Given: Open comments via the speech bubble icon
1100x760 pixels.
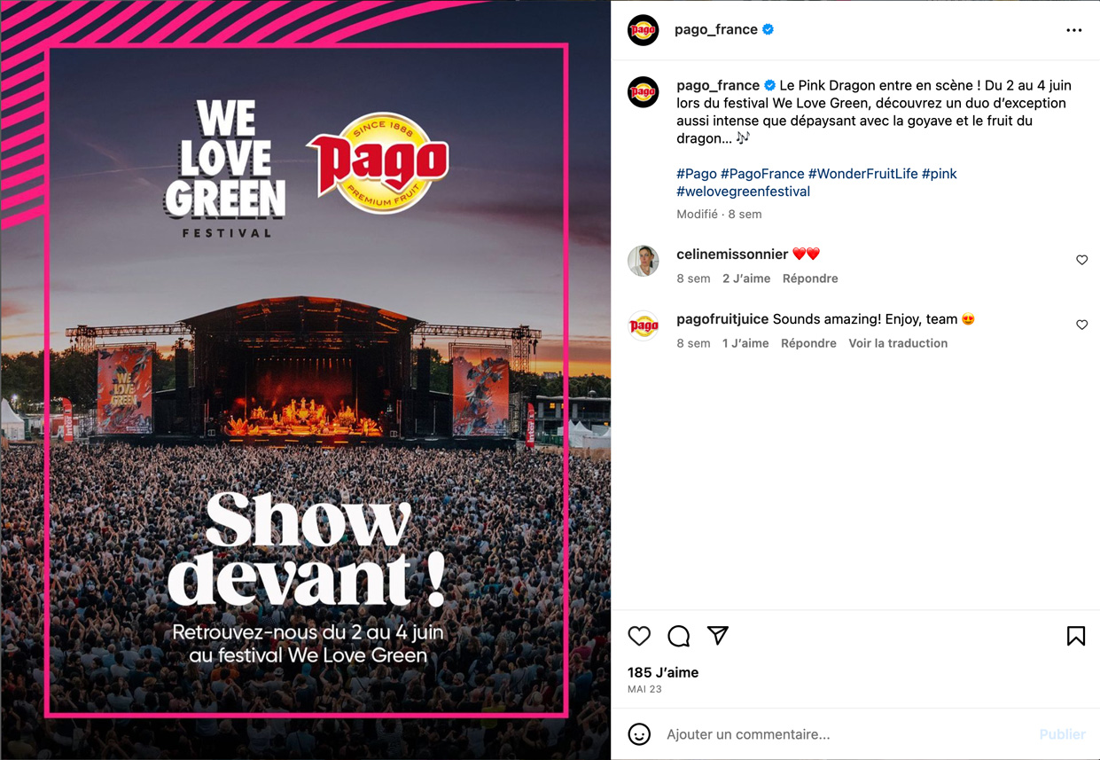Looking at the screenshot, I should pos(679,636).
